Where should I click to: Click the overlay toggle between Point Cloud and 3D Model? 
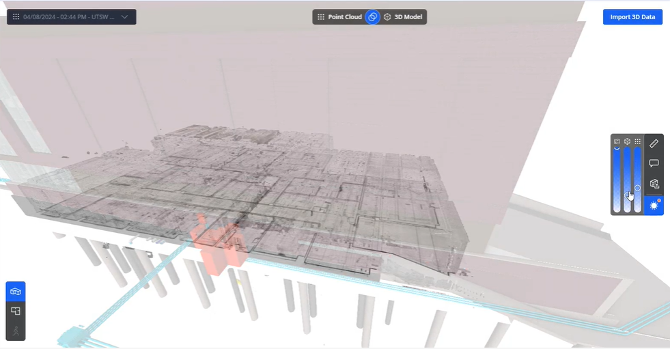[372, 17]
